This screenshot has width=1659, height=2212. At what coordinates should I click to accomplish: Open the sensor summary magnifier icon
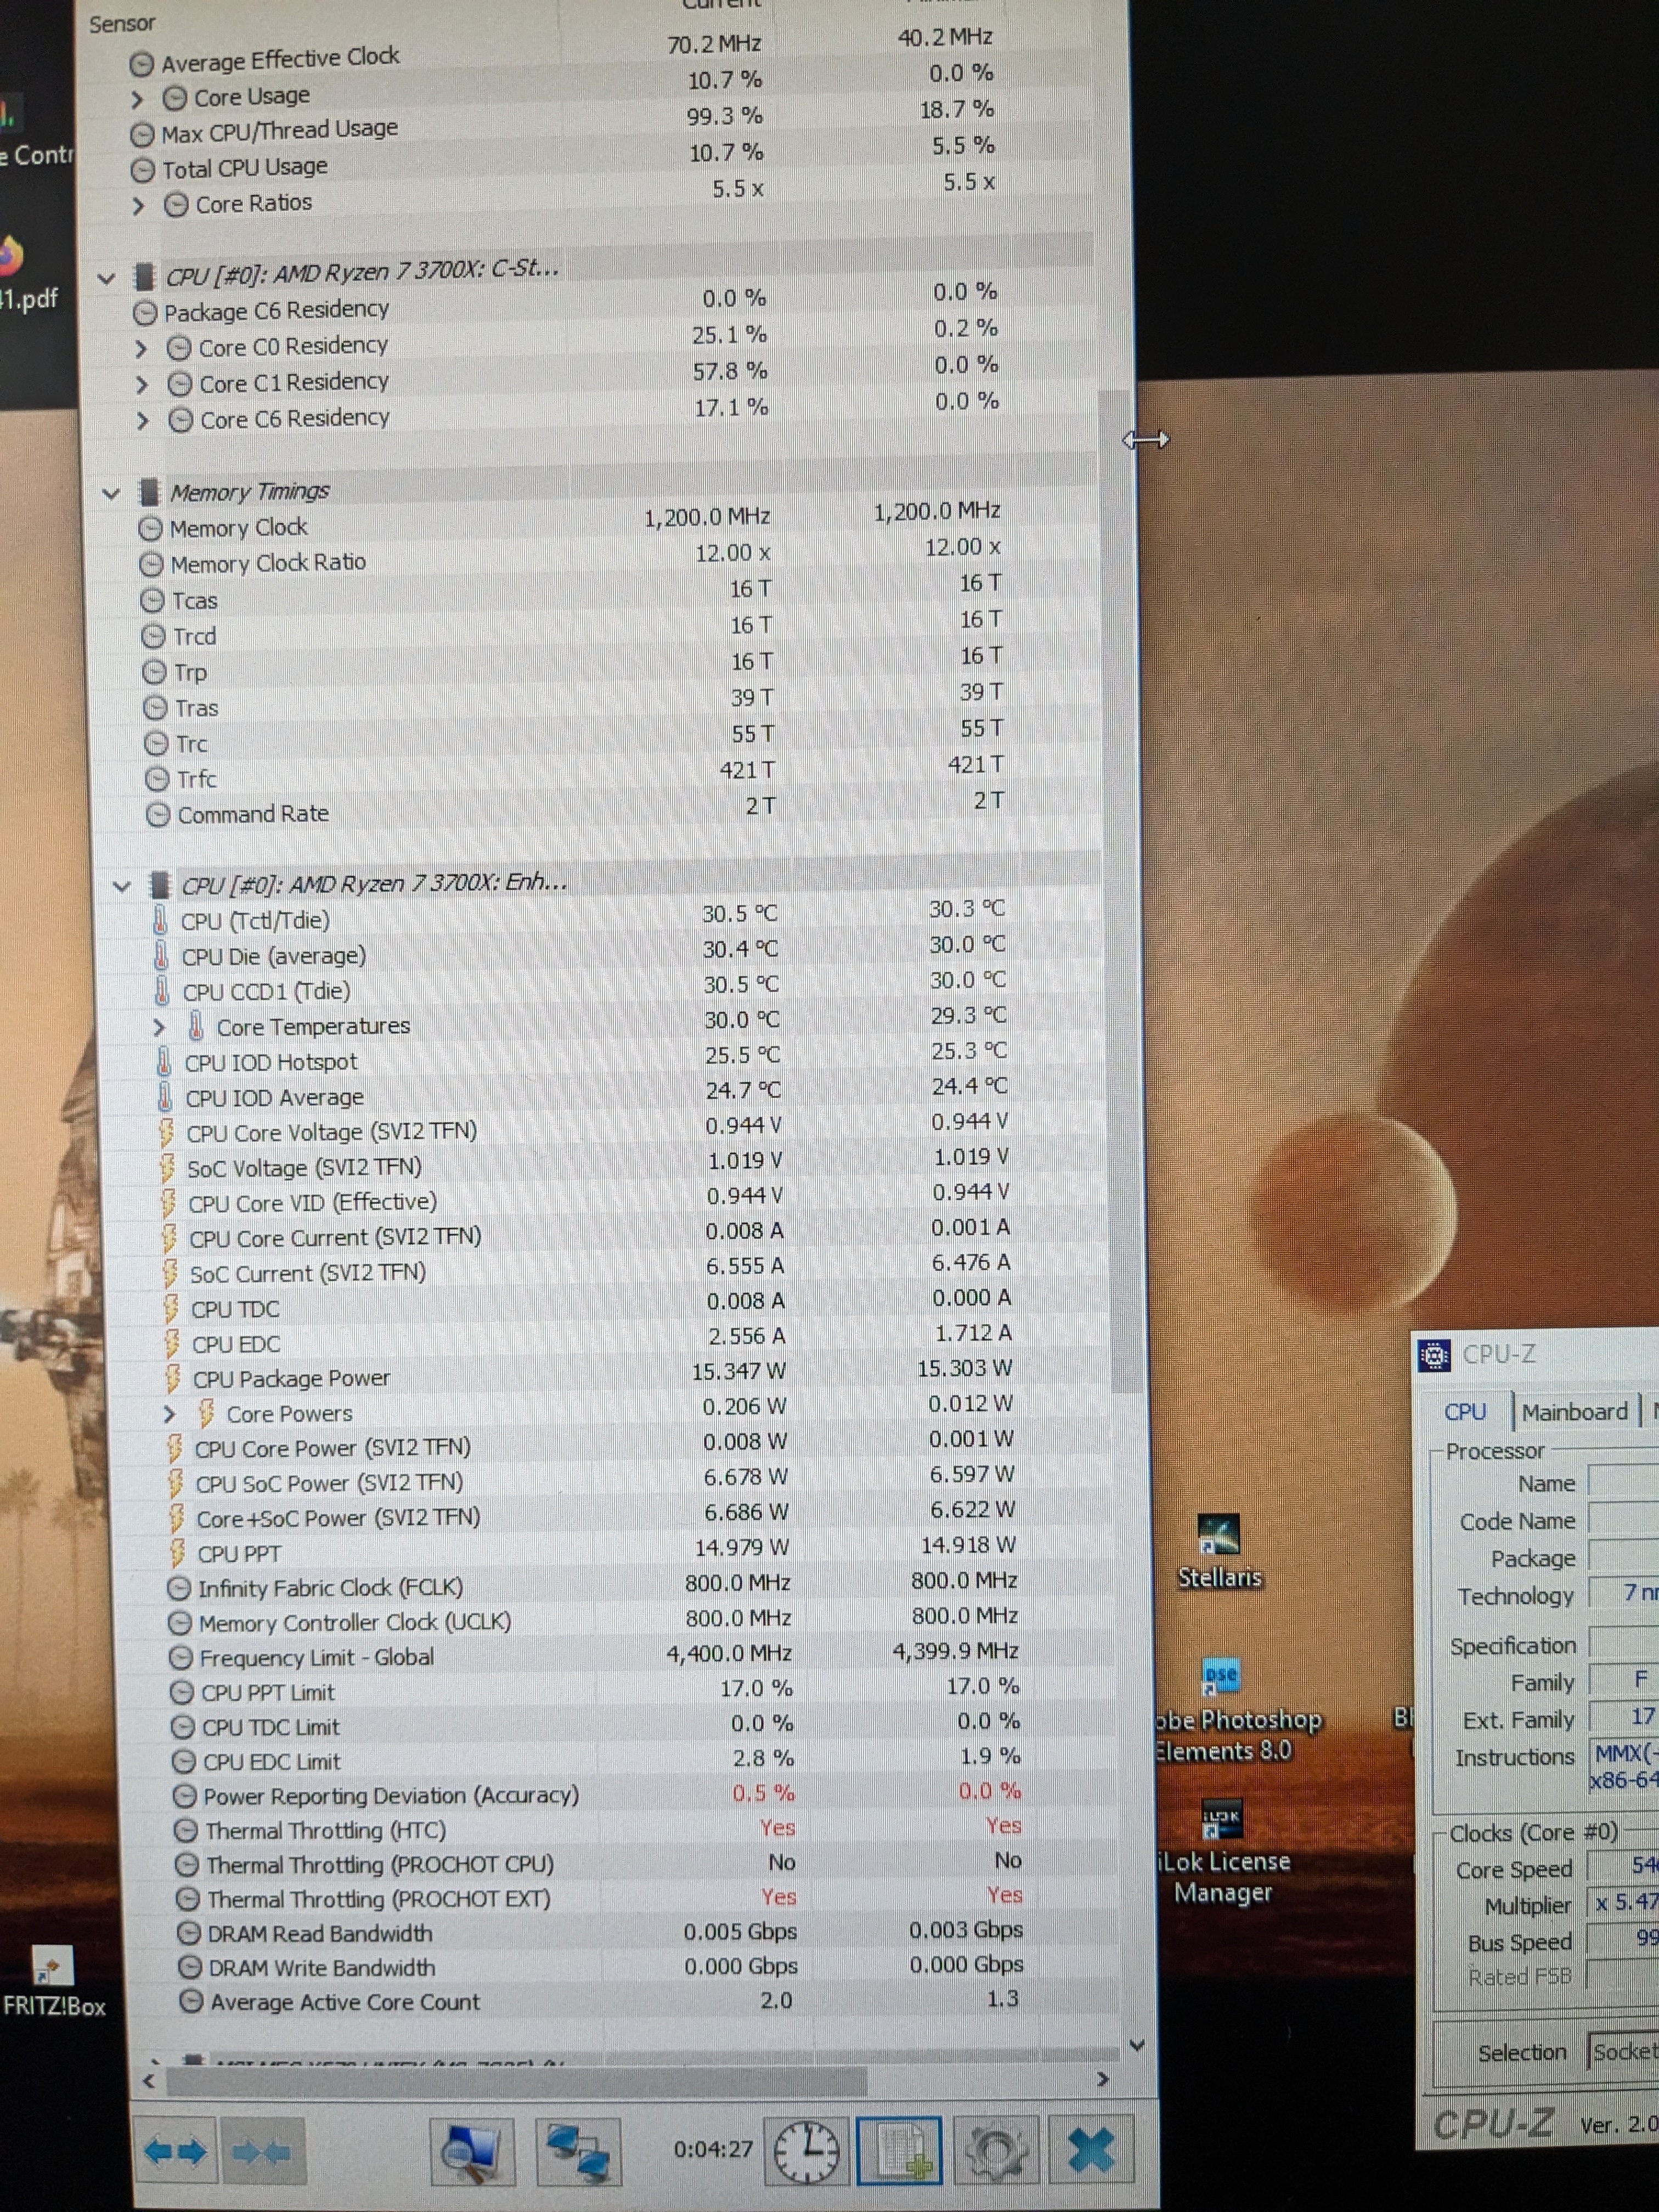[472, 2152]
